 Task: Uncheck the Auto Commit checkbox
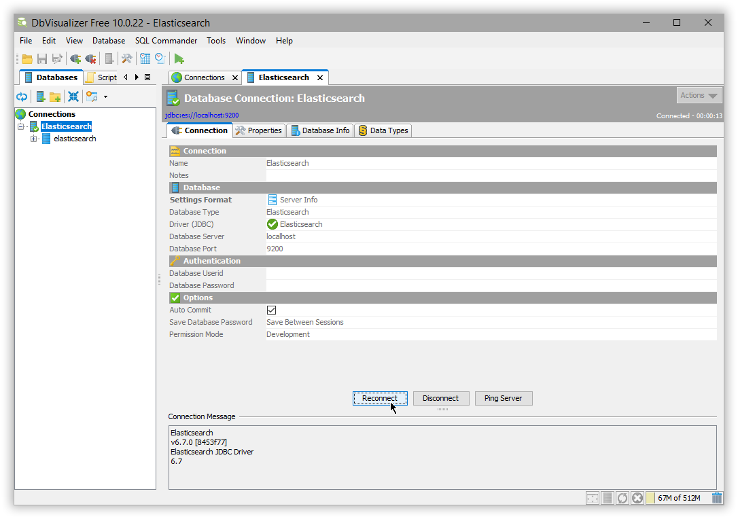(271, 310)
